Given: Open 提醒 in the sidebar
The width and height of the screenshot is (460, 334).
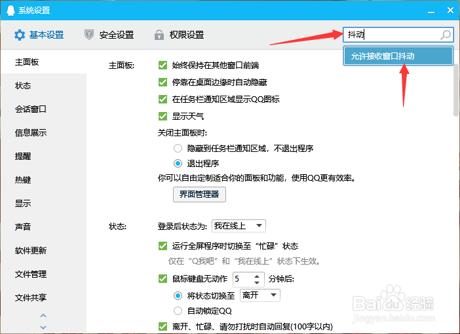Looking at the screenshot, I should point(43,156).
